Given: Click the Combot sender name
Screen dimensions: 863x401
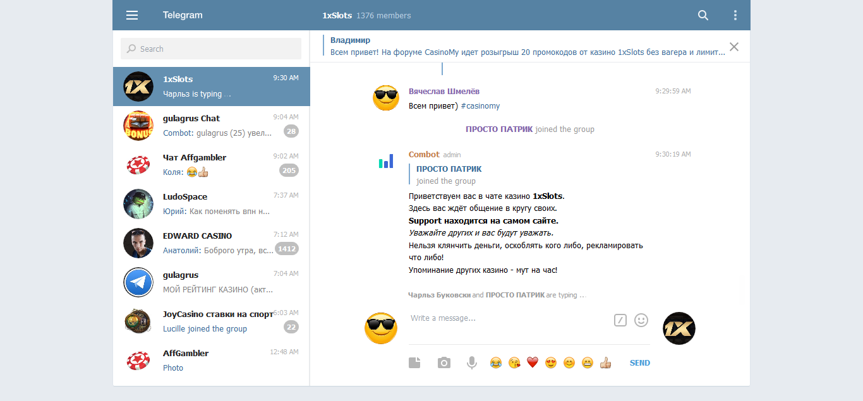Looking at the screenshot, I should click(x=424, y=154).
